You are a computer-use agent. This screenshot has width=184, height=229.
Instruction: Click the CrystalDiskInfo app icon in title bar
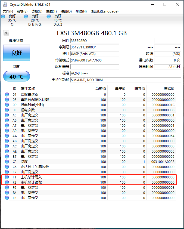(5, 5)
